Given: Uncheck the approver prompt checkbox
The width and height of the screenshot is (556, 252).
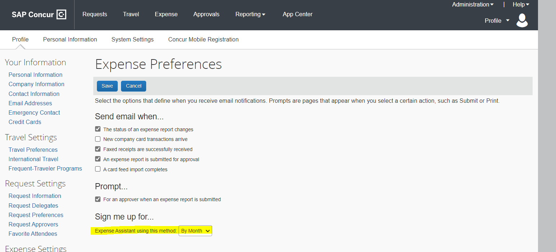Looking at the screenshot, I should coord(98,199).
